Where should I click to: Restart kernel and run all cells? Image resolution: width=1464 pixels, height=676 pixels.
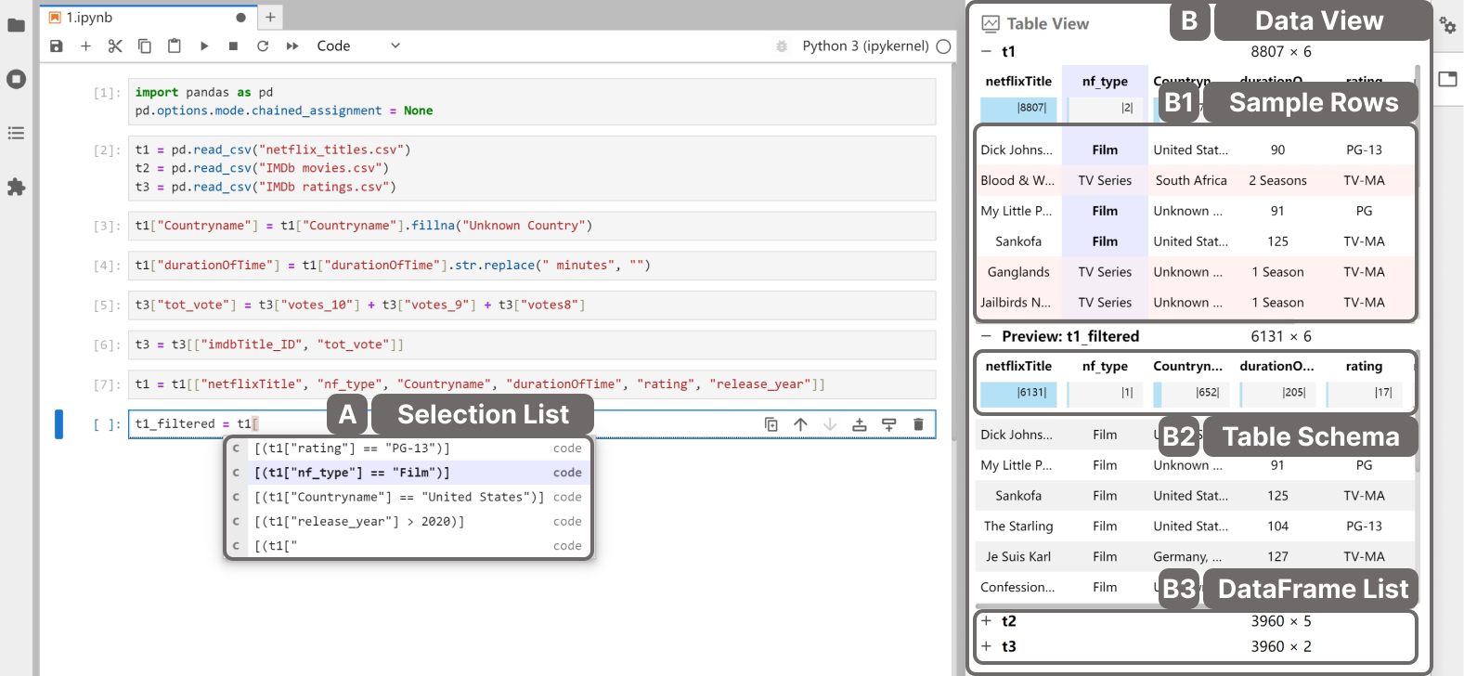[x=292, y=45]
